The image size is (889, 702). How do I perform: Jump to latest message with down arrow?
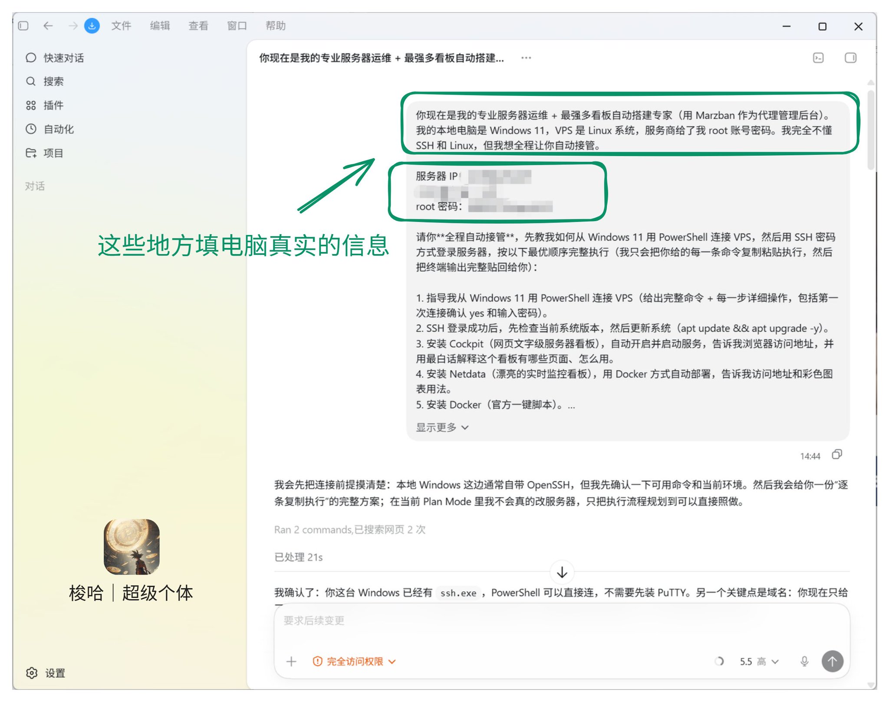(x=562, y=572)
